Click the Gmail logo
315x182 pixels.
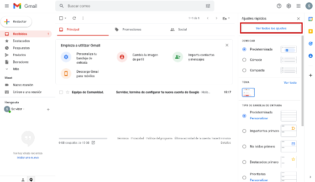pyautogui.click(x=25, y=6)
